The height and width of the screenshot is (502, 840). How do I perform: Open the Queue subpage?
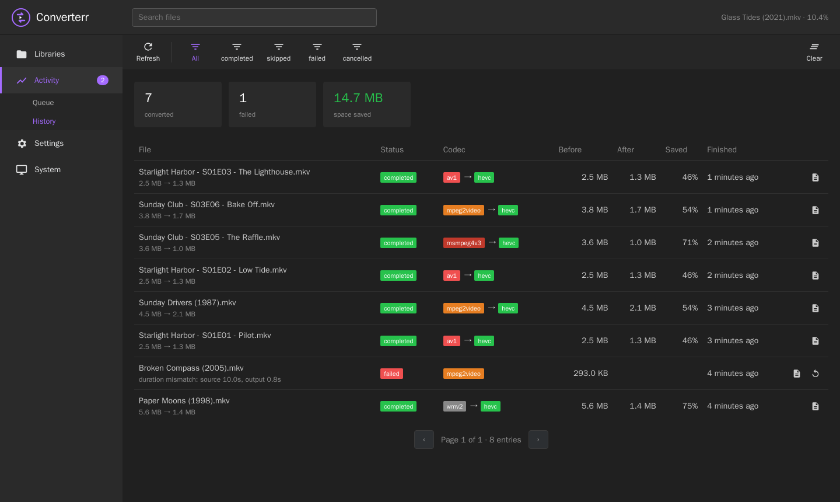[43, 103]
